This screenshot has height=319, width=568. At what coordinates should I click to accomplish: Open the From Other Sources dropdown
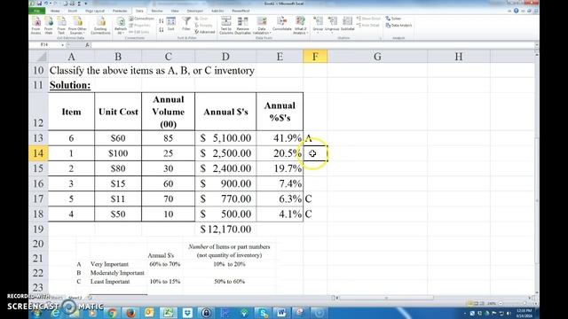77,26
